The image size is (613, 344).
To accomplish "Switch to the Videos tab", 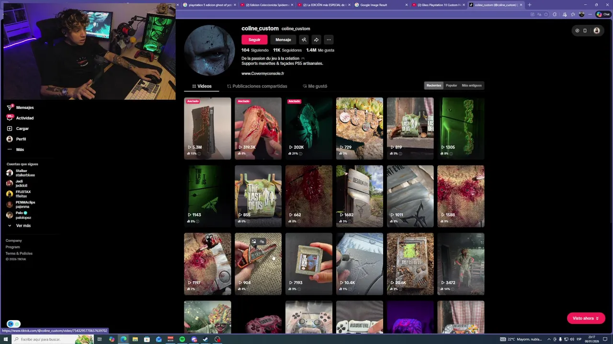I will (202, 86).
